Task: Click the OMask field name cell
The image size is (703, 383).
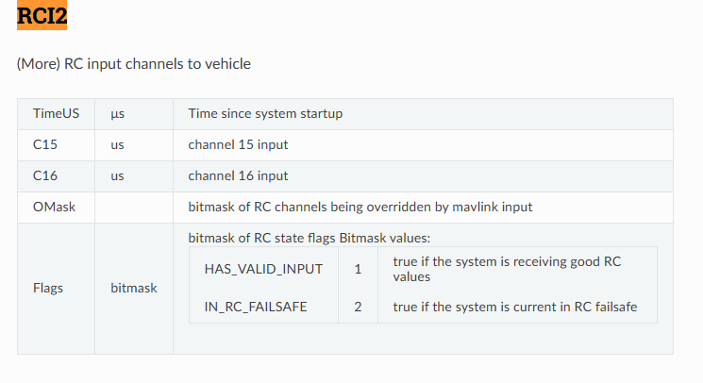Action: click(x=56, y=208)
